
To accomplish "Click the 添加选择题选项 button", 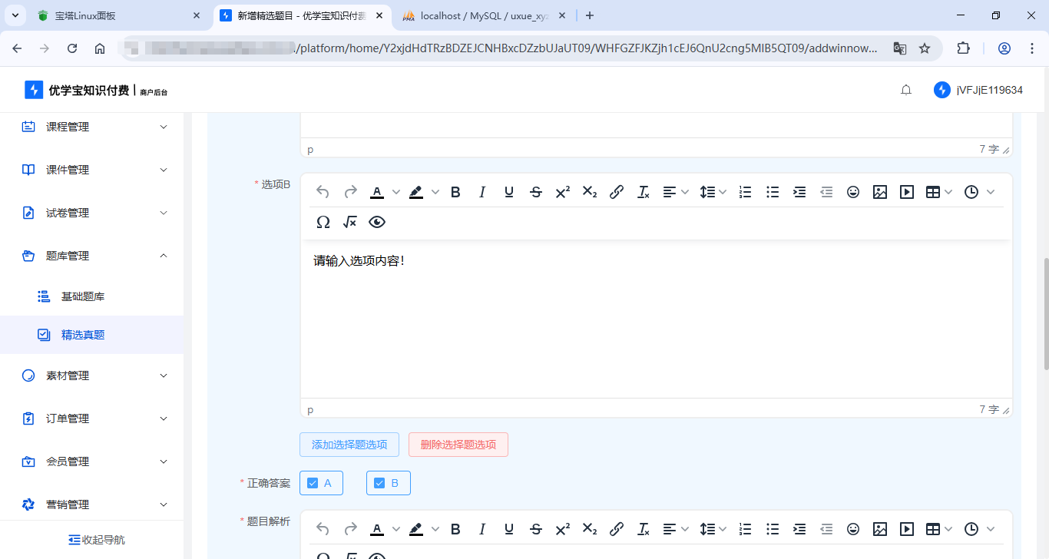I will (x=349, y=445).
